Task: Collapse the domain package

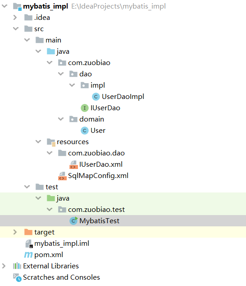Action: 60,119
